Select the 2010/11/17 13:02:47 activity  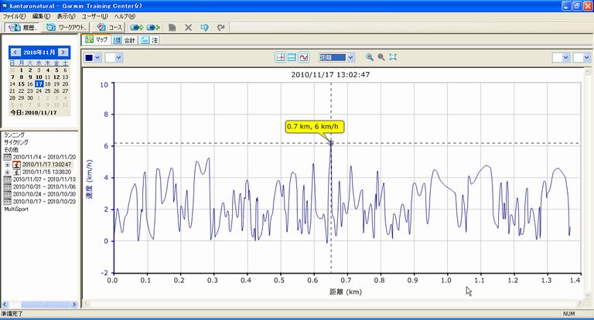(x=46, y=165)
